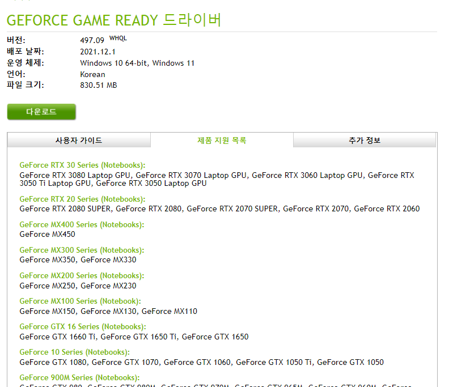Click the operating system text Windows 10 64-bit, Windows 11
This screenshot has height=387, width=453.
pyautogui.click(x=137, y=63)
